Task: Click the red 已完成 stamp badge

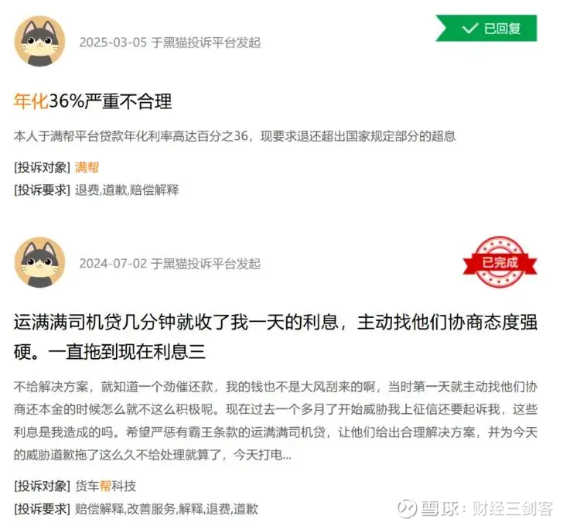Action: tap(500, 261)
